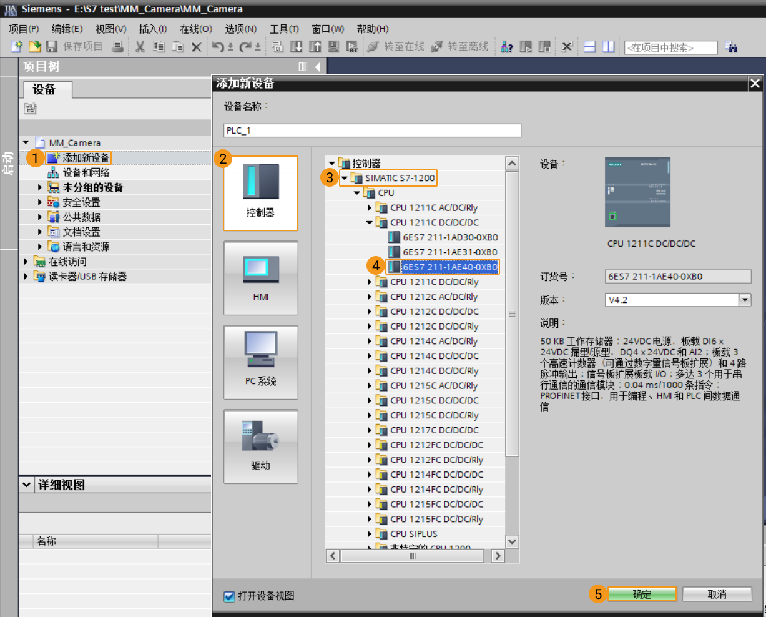Screen dimensions: 766x617
Task: Select the HMI category icon
Action: click(260, 278)
